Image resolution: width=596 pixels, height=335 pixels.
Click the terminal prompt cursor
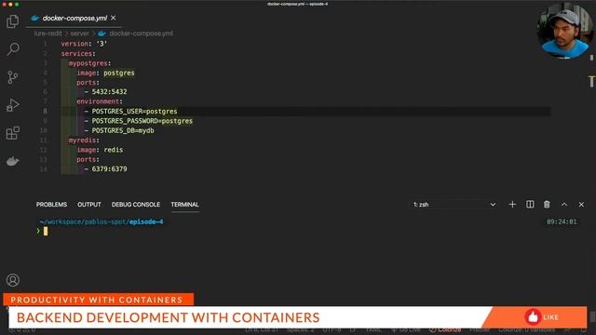click(x=46, y=231)
